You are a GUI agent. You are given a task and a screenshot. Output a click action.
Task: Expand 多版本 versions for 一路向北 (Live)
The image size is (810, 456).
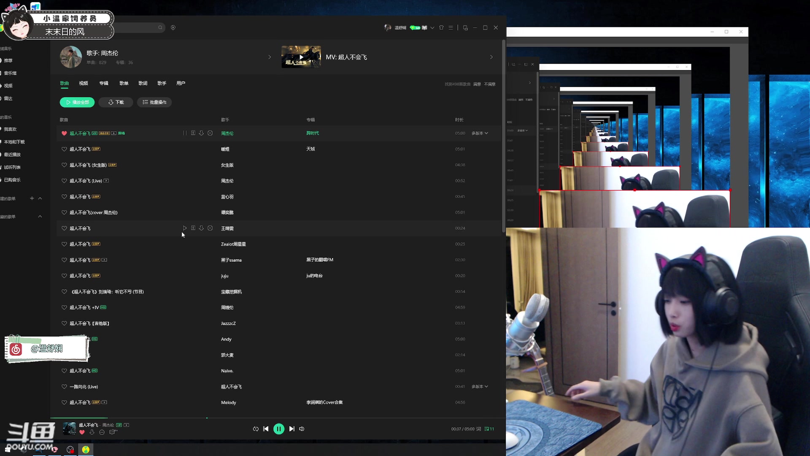pyautogui.click(x=480, y=386)
